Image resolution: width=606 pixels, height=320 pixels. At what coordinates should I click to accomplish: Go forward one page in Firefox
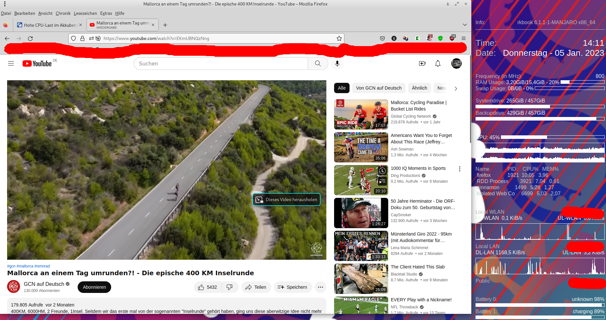coord(19,38)
